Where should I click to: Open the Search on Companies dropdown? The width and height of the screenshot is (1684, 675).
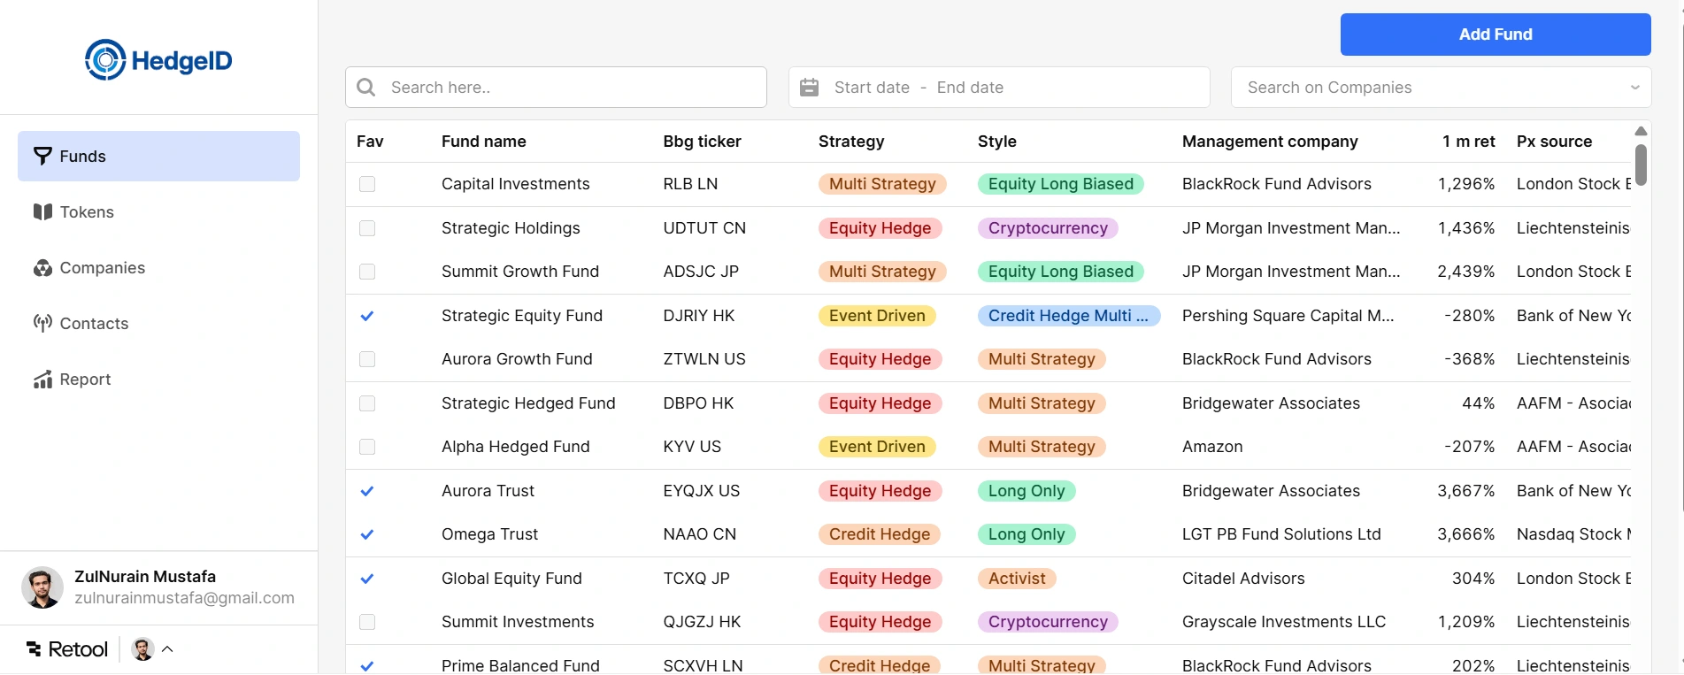tap(1440, 88)
